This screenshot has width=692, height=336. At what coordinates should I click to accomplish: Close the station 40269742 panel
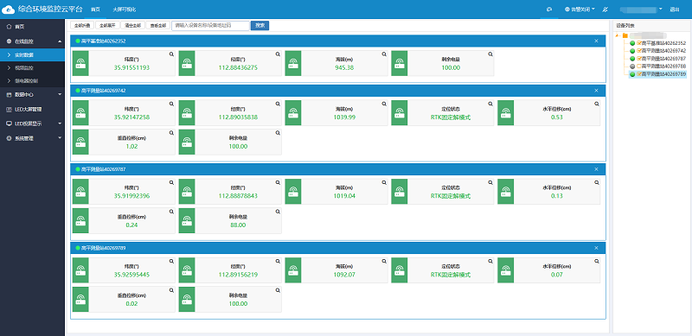point(596,91)
